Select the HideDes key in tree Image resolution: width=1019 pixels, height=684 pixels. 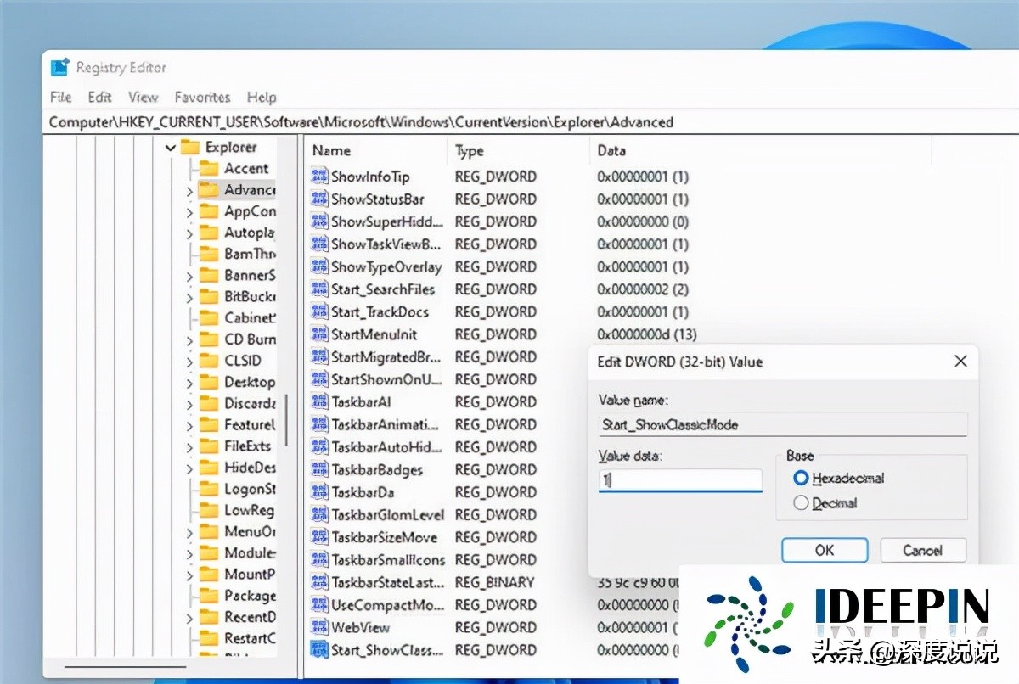point(250,468)
